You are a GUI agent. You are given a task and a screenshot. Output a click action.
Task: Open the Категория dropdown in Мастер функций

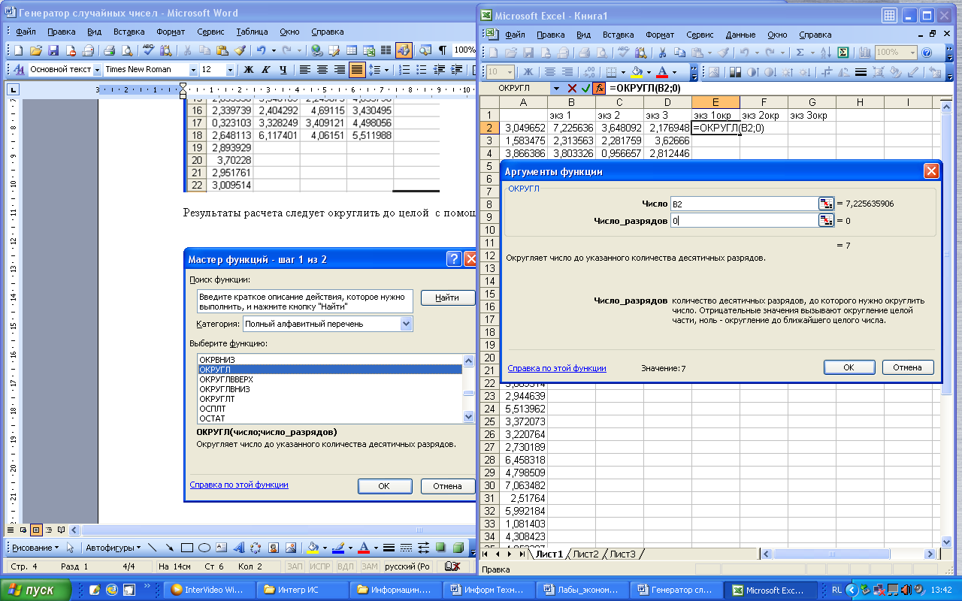click(x=407, y=324)
